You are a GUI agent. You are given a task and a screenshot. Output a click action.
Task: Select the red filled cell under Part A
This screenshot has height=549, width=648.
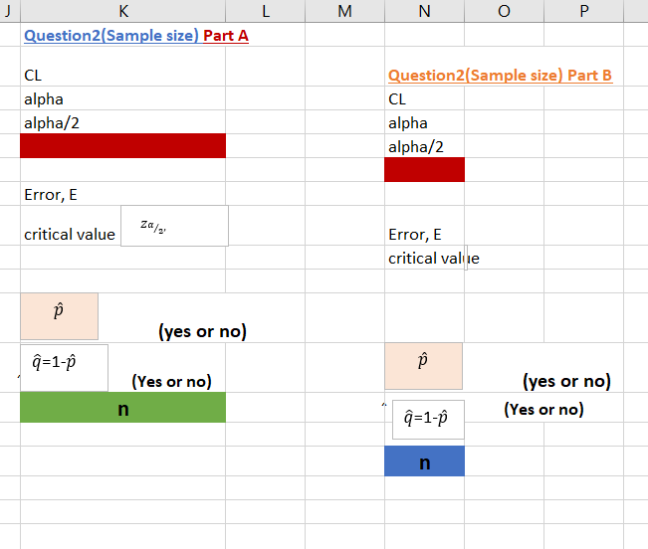123,146
